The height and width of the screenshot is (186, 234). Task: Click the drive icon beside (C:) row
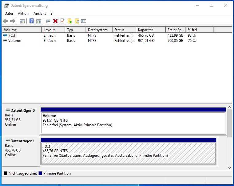pos(5,35)
